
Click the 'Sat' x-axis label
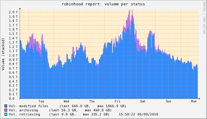point(143,101)
